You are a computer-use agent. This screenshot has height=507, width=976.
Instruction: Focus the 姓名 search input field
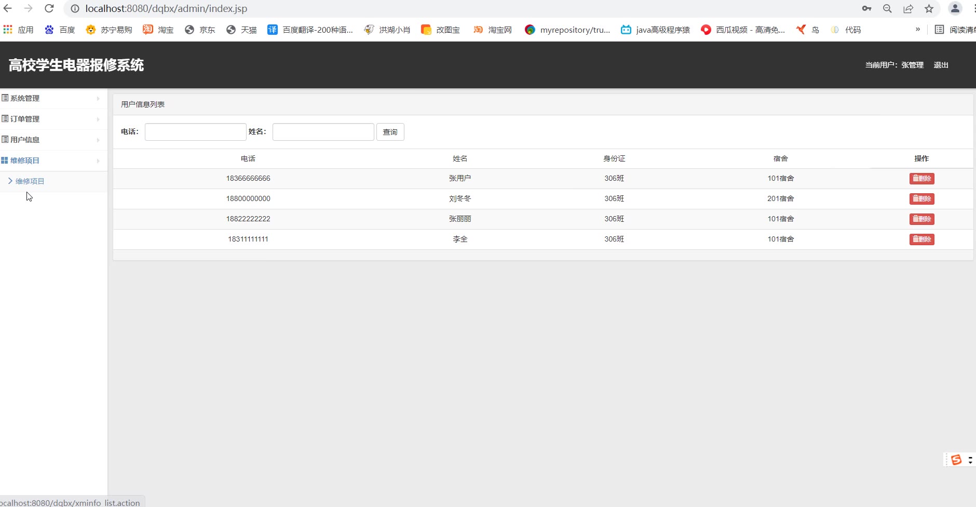323,132
